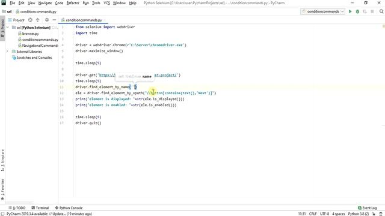385x216 pixels.
Task: Click the find_element_by_xpath code line
Action: (x=146, y=93)
